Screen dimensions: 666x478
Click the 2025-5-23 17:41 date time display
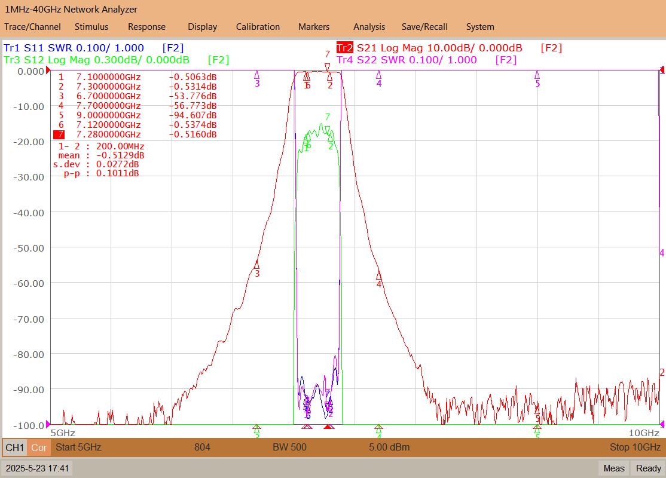tap(37, 468)
